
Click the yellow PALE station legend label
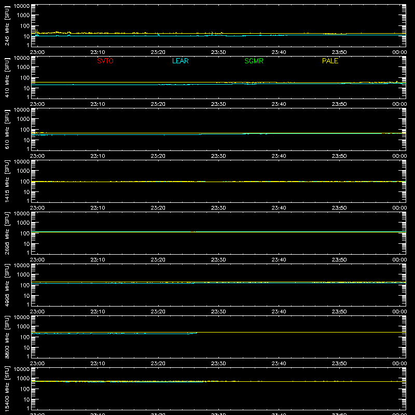coord(330,61)
